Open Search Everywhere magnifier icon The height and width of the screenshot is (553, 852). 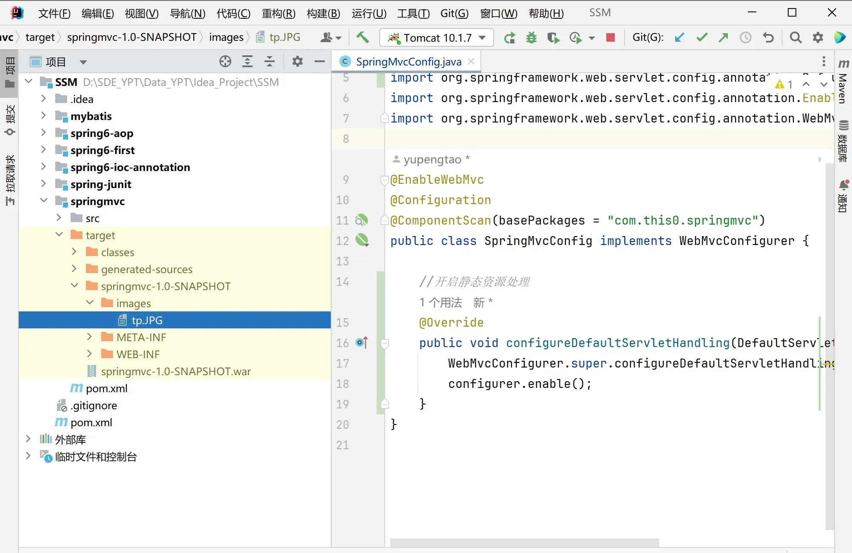[795, 37]
